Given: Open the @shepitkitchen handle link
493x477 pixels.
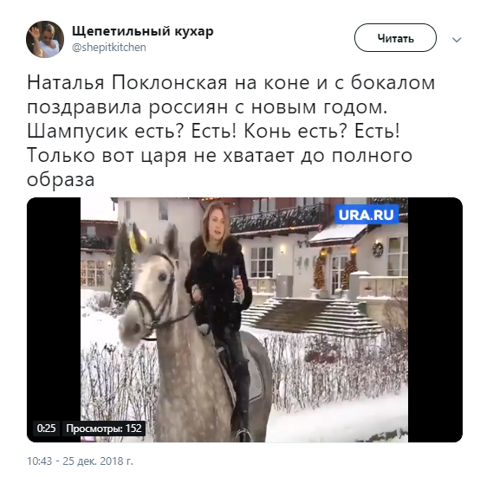Looking at the screenshot, I should (x=109, y=48).
